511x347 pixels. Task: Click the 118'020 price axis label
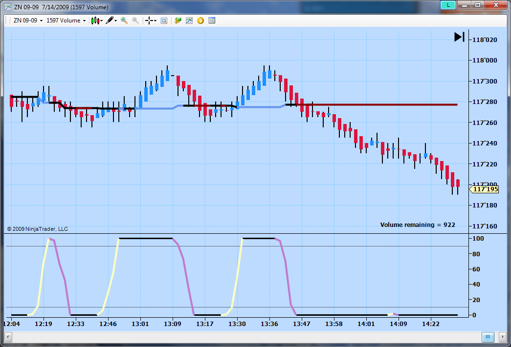point(485,40)
